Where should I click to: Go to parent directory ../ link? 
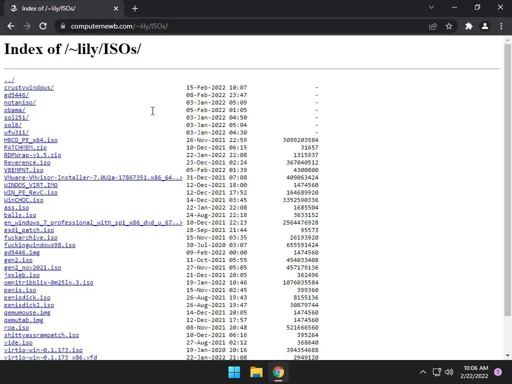click(9, 80)
